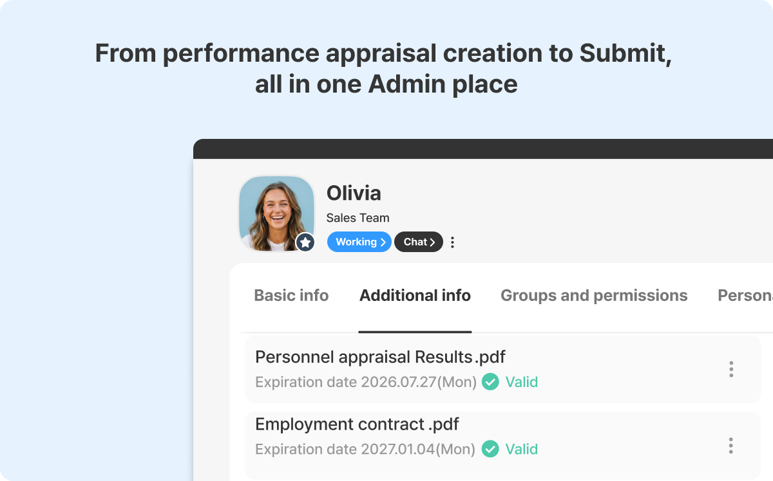Expand the Working status chevron
The height and width of the screenshot is (481, 773).
coord(383,242)
